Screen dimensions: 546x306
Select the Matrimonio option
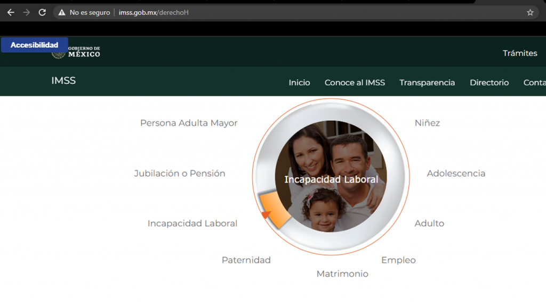point(342,274)
